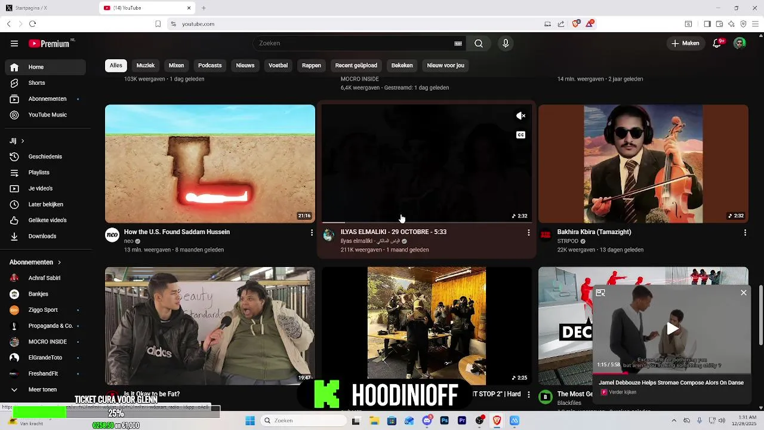Open Downloads in the sidebar
Viewport: 764px width, 430px height.
pos(45,236)
